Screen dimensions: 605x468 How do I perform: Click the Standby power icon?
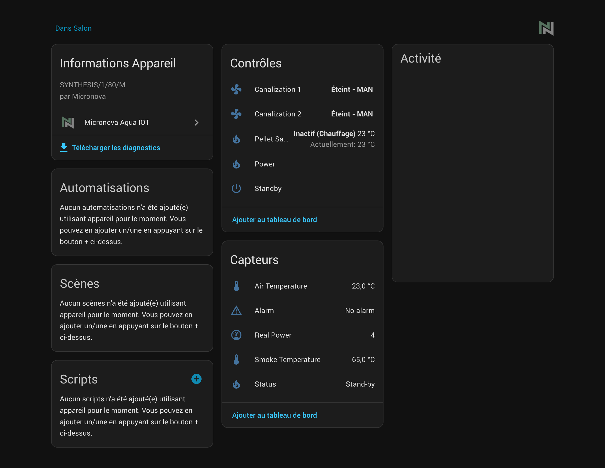236,188
